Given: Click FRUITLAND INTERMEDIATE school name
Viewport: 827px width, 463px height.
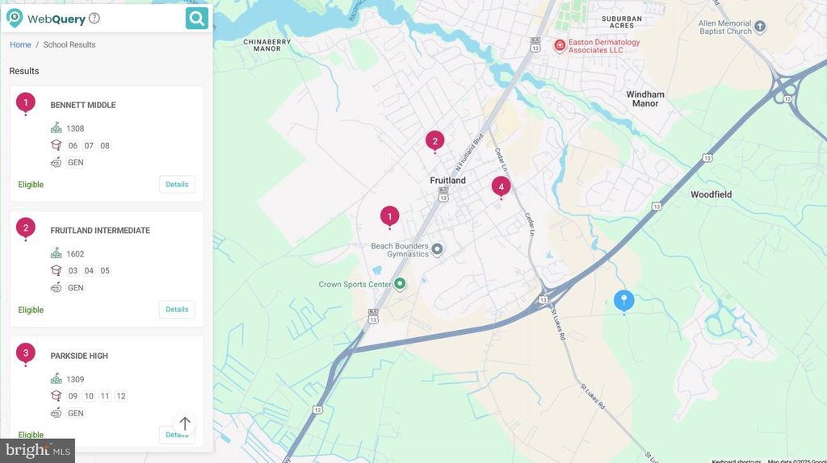Looking at the screenshot, I should pyautogui.click(x=100, y=231).
